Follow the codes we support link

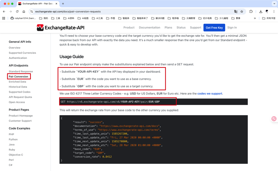pos(210,93)
